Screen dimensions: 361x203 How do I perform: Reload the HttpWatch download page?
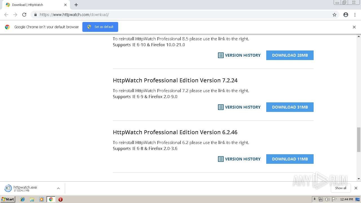click(24, 15)
